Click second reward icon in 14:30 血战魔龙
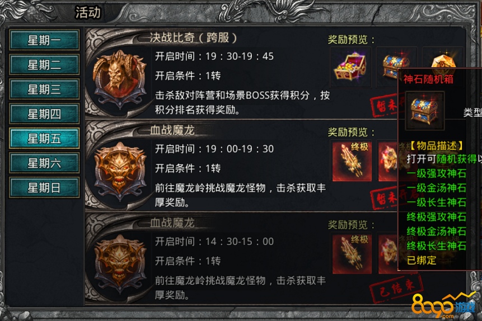This screenshot has height=321, width=482. (x=389, y=253)
